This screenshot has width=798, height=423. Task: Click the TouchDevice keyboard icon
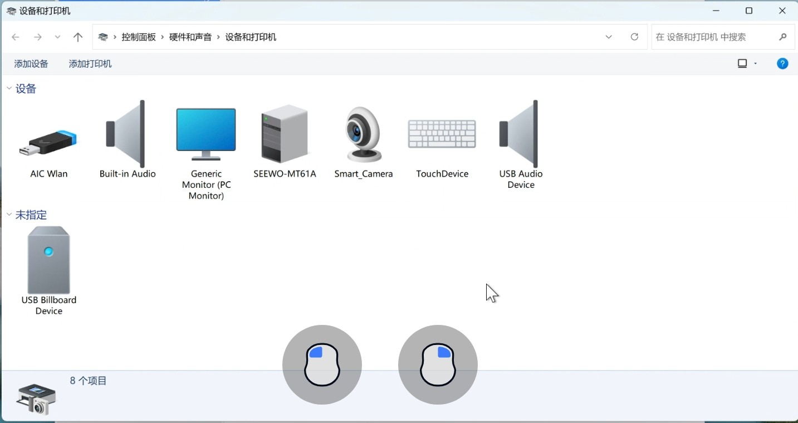tap(442, 135)
